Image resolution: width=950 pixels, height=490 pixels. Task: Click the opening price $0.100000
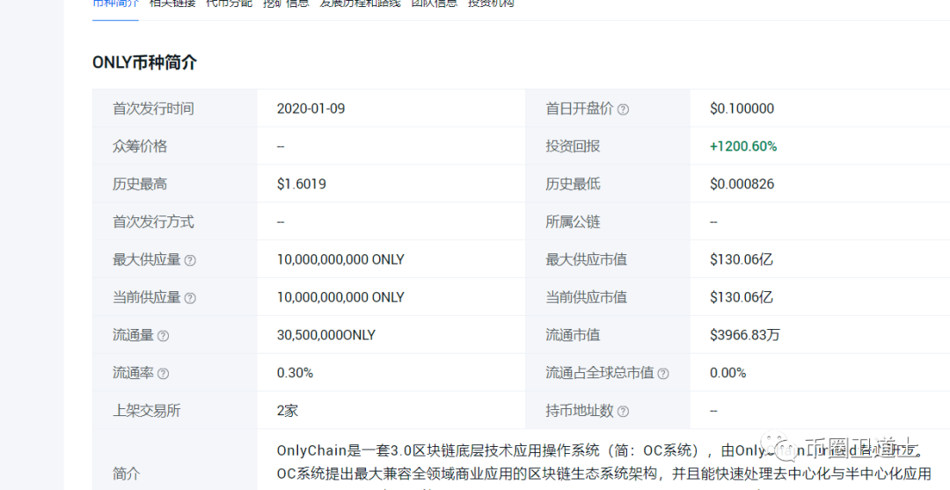click(742, 108)
